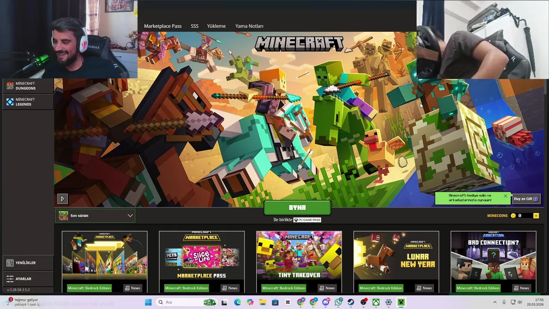Play the hero banner slideshow
Image resolution: width=549 pixels, height=309 pixels.
(62, 199)
